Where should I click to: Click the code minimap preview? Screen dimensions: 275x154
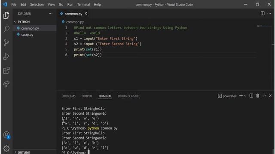pos(264,26)
